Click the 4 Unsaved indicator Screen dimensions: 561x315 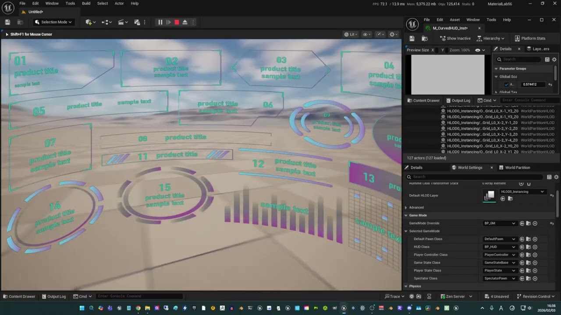coord(497,296)
